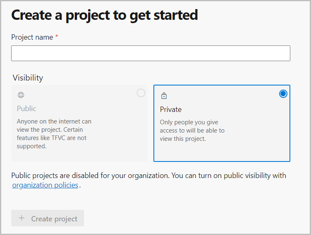Viewport: 311px width, 235px height.
Task: Select the Private visibility radio button
Action: (x=283, y=94)
